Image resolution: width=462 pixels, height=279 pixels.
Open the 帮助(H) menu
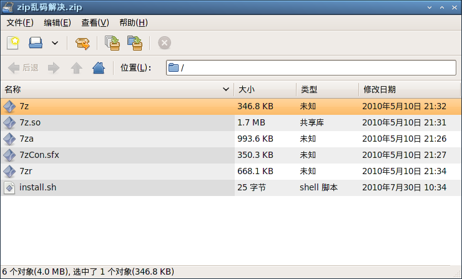[134, 22]
